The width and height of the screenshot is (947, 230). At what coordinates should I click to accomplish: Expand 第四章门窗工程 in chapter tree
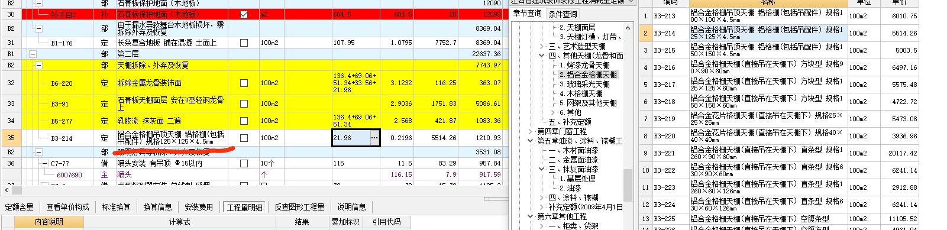point(531,131)
